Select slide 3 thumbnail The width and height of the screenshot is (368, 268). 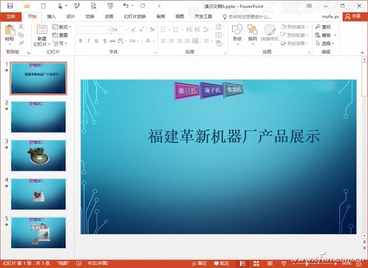[38, 156]
